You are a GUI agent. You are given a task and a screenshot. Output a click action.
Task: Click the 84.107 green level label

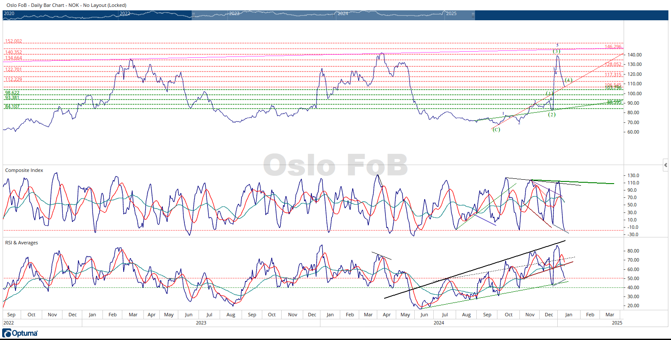click(x=12, y=106)
